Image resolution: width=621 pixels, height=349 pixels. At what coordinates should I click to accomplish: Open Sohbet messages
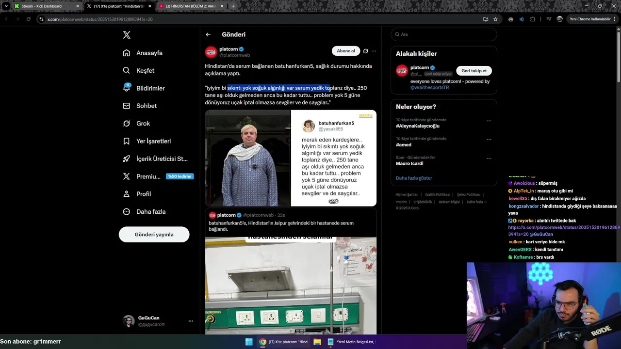coord(140,106)
